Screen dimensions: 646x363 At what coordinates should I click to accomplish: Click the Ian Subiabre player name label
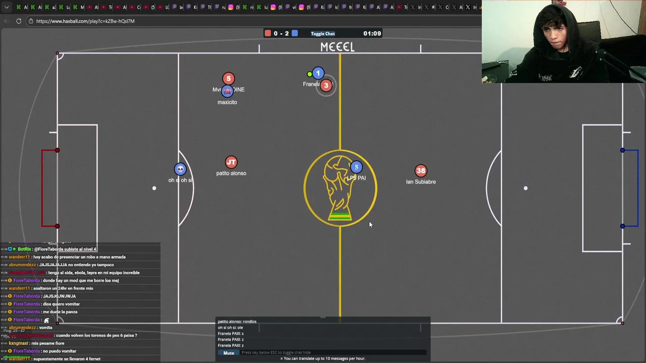click(421, 182)
